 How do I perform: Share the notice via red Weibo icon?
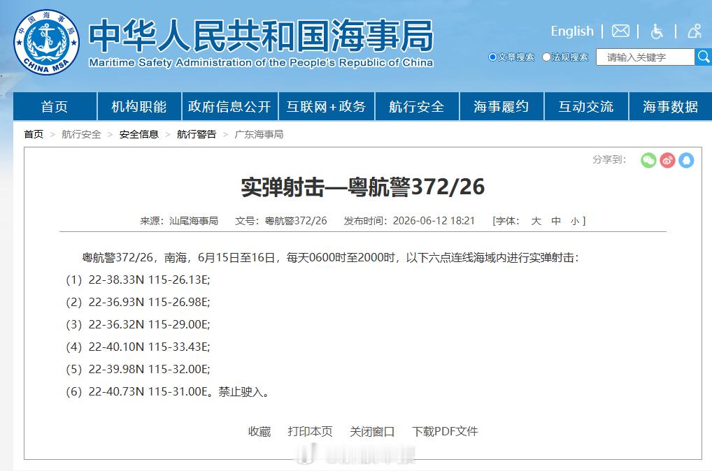pos(667,160)
